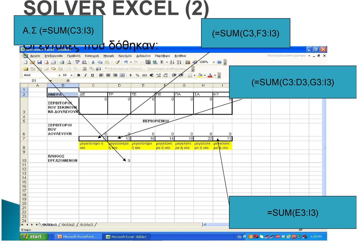Image resolution: width=358 pixels, height=241 pixels.
Task: Switch to the Φύλλο3 sheet tab
Action: (86, 225)
